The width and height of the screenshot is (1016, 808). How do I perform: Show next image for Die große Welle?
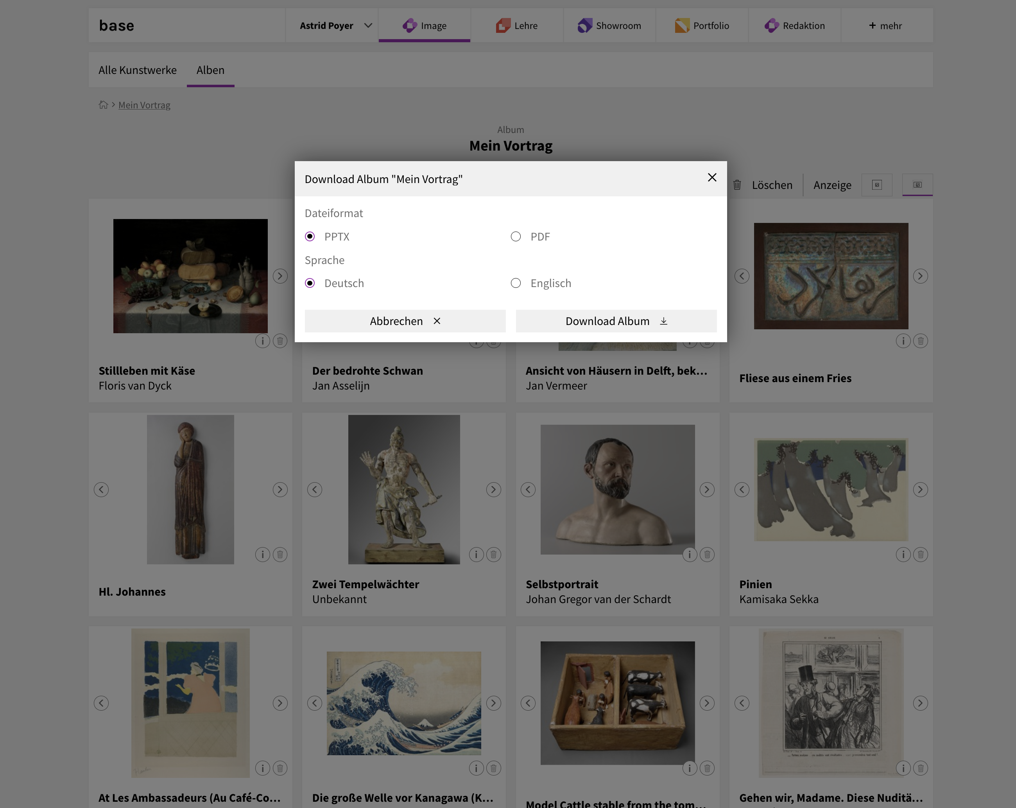pyautogui.click(x=493, y=703)
